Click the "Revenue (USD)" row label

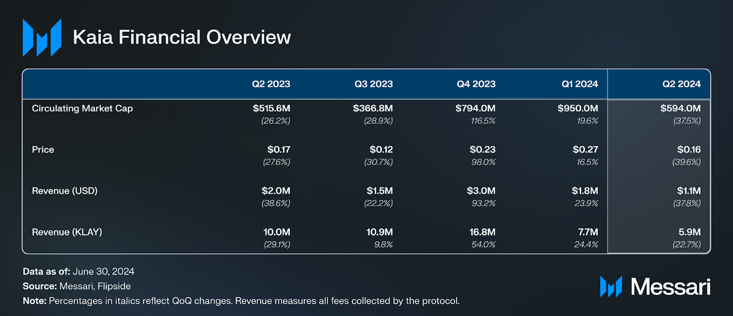point(65,191)
